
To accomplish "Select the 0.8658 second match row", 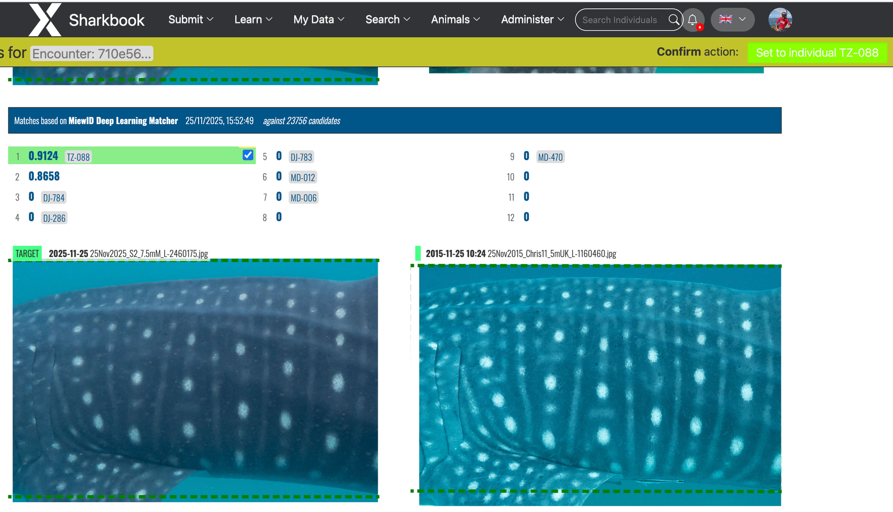I will pos(44,177).
